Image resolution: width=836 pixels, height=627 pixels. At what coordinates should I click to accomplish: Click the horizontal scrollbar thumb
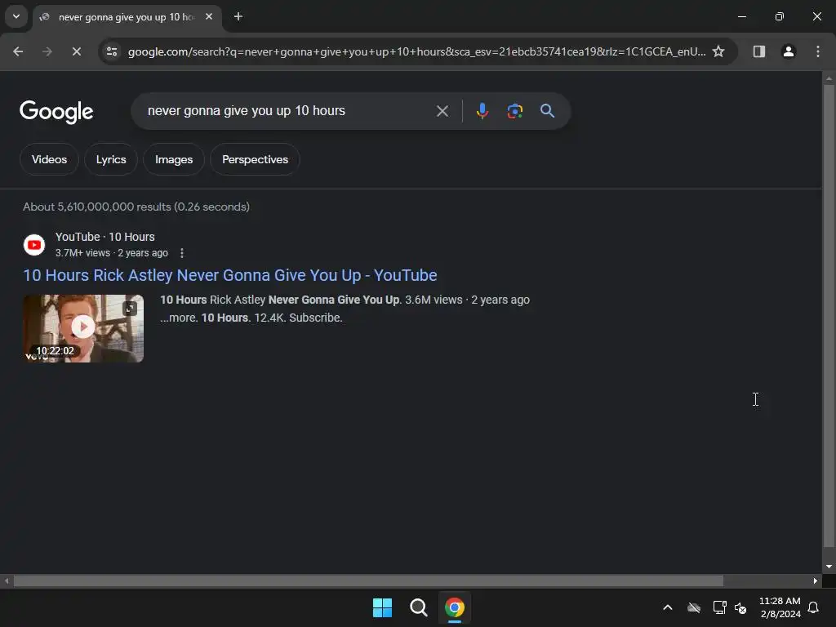pos(368,580)
